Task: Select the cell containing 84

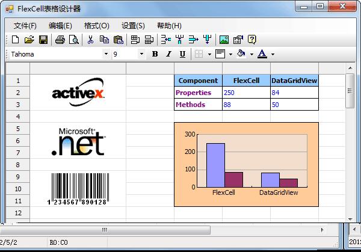Action: [294, 93]
